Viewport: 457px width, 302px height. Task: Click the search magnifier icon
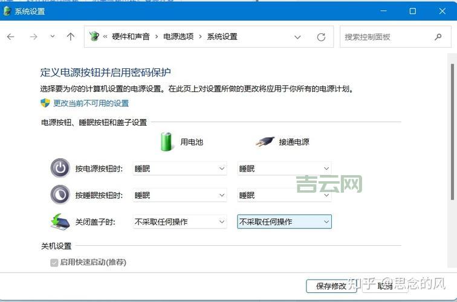pyautogui.click(x=438, y=37)
